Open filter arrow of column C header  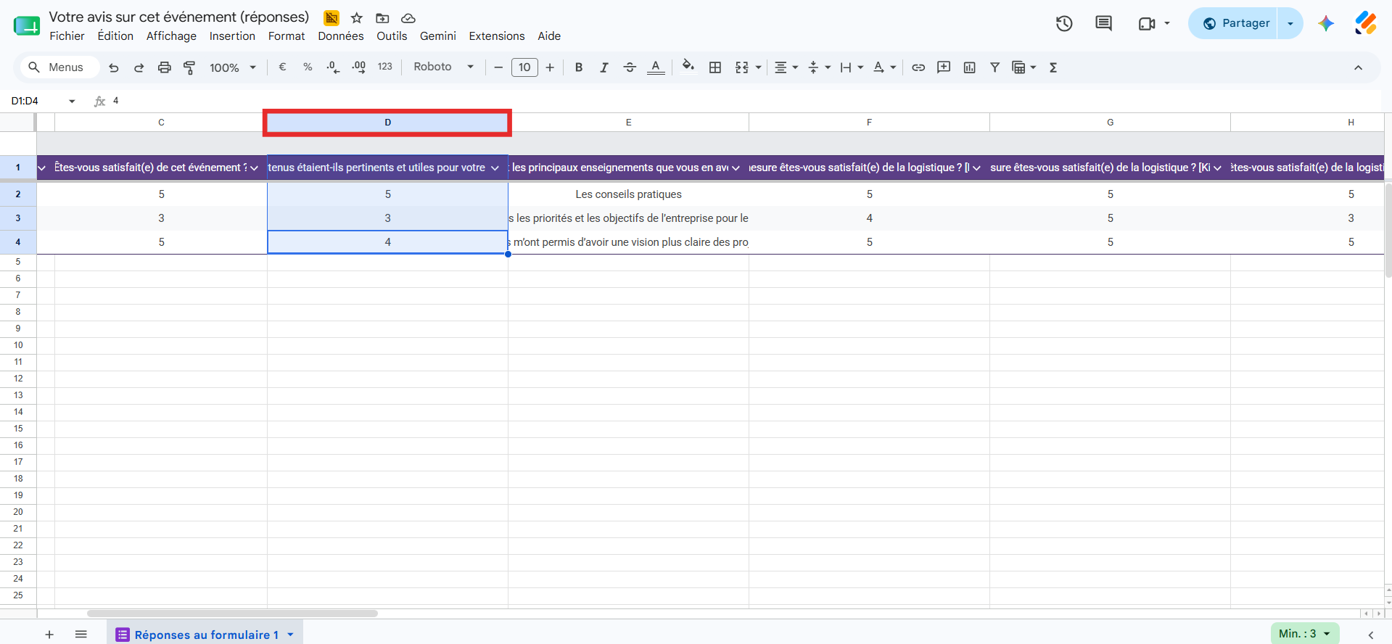pos(254,168)
